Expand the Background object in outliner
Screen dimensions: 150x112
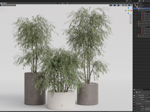coord(137,9)
